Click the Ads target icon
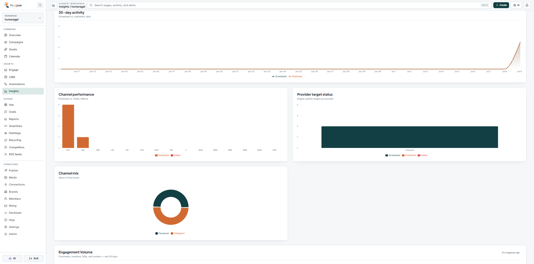Image resolution: width=534 pixels, height=264 pixels. coord(6,105)
